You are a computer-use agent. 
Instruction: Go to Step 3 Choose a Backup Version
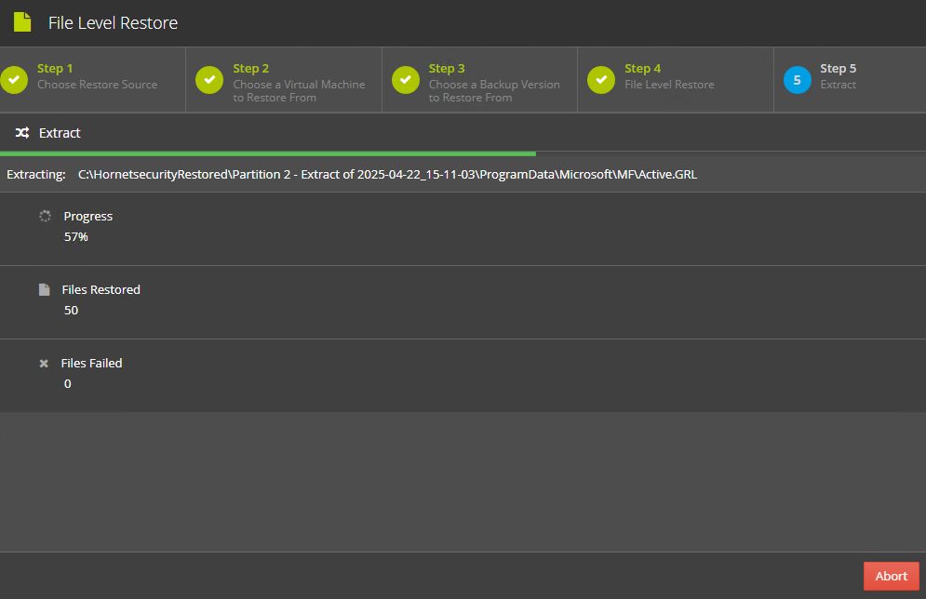pyautogui.click(x=480, y=80)
